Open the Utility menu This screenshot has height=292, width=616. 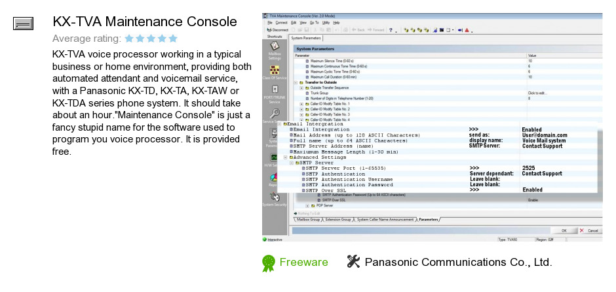tap(326, 23)
